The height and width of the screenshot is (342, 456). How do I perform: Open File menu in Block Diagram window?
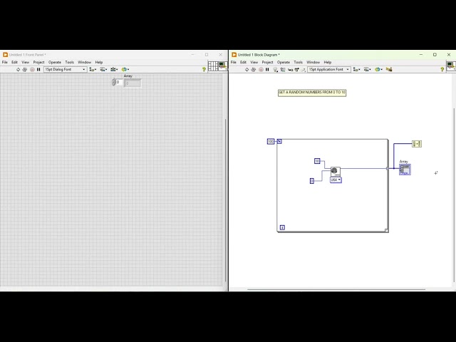[x=234, y=62]
